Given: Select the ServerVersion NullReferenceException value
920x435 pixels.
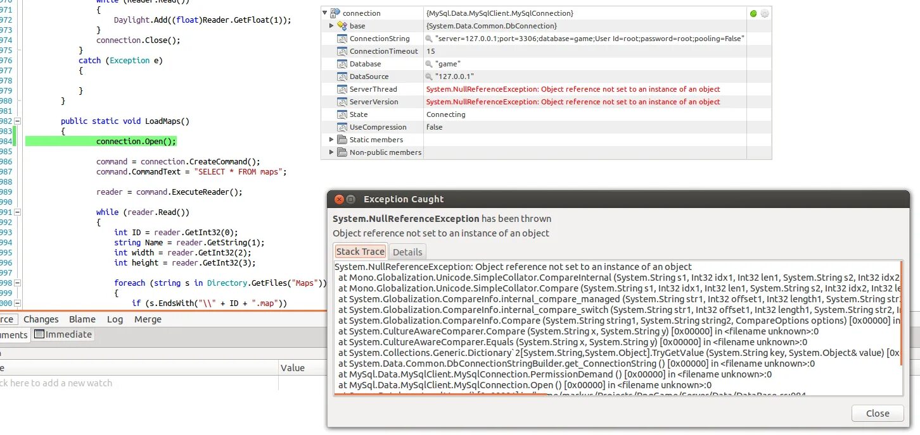Looking at the screenshot, I should (573, 102).
